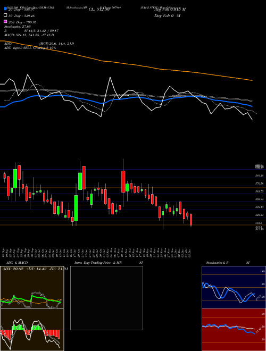The width and height of the screenshot is (266, 351).
Task: Open the blue Stochastics chart panel
Action: point(234,287)
